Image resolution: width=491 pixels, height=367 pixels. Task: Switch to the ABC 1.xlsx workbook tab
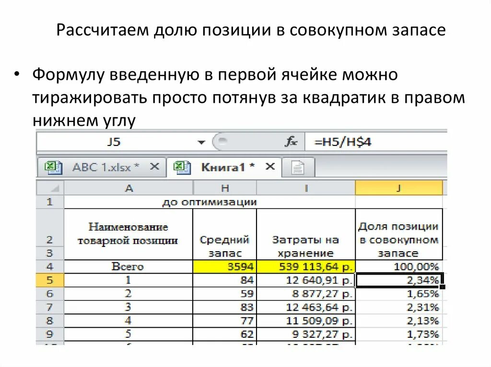point(101,167)
